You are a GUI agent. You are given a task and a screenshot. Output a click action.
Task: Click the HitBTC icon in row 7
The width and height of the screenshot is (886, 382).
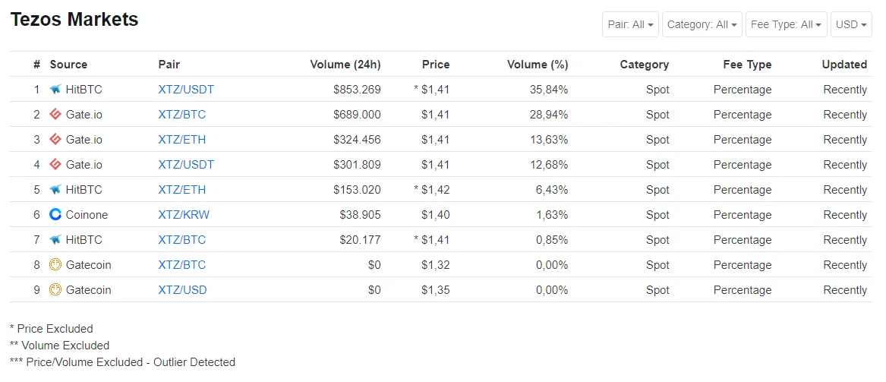pos(55,239)
